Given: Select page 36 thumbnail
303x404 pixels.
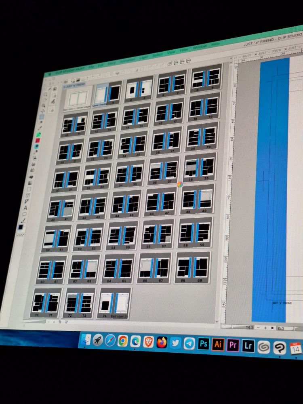Looking at the screenshot, I should coord(156,172).
